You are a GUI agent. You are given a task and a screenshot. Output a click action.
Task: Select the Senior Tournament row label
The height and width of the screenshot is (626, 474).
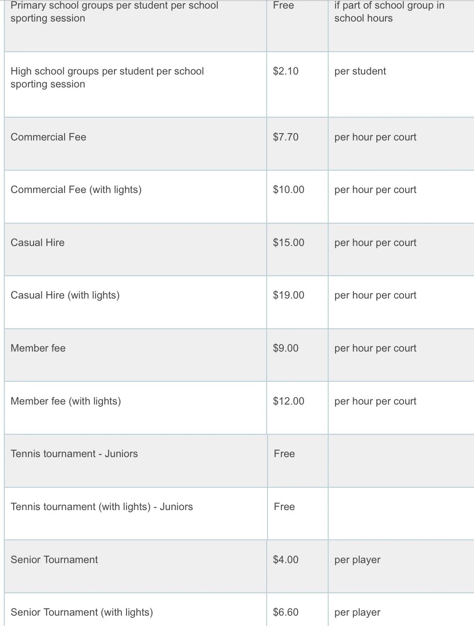[54, 560]
